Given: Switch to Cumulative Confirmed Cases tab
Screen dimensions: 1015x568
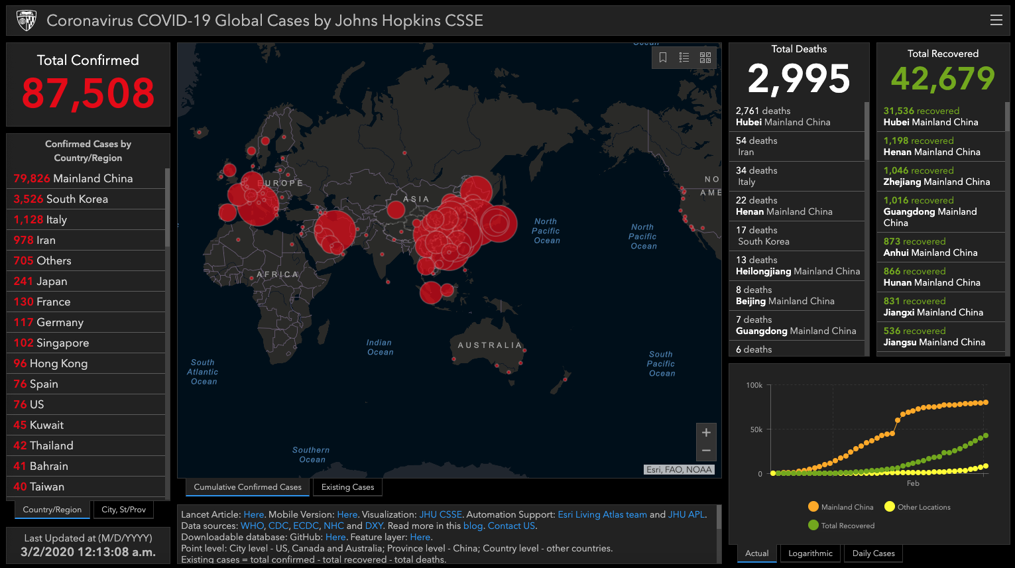Looking at the screenshot, I should click(248, 487).
